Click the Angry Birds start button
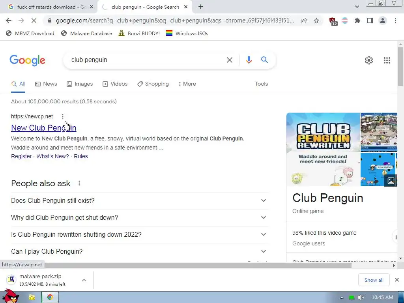404x303 pixels. point(10,296)
